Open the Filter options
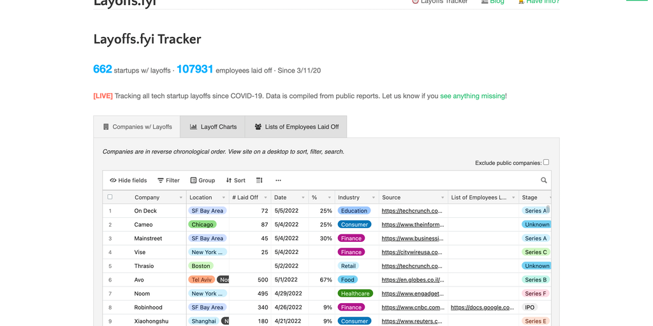Image resolution: width=653 pixels, height=326 pixels. point(168,180)
